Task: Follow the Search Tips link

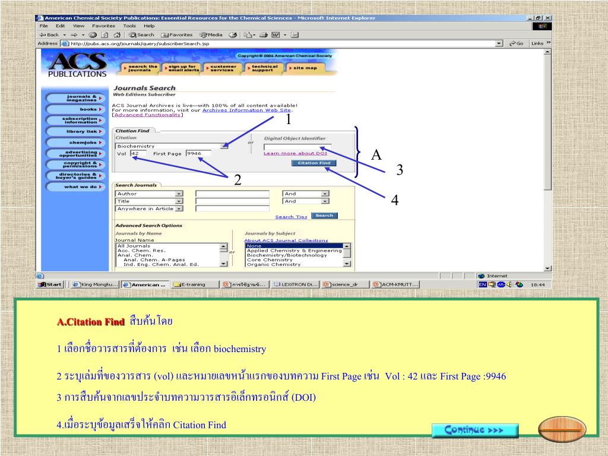Action: pos(291,217)
